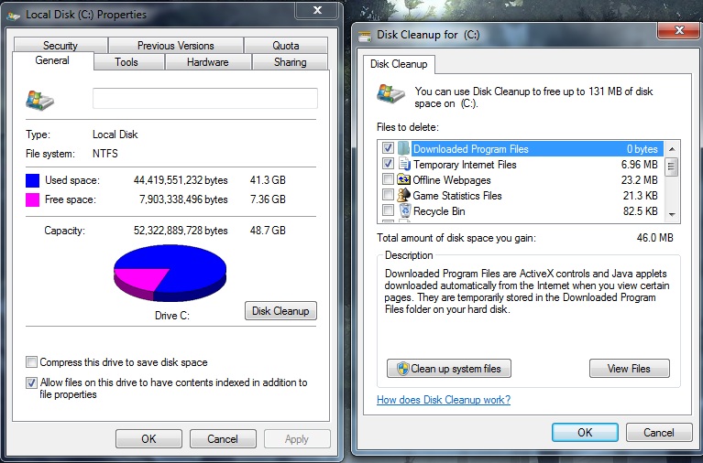The width and height of the screenshot is (703, 463).
Task: Click files list scrollbar down arrow
Action: point(672,214)
